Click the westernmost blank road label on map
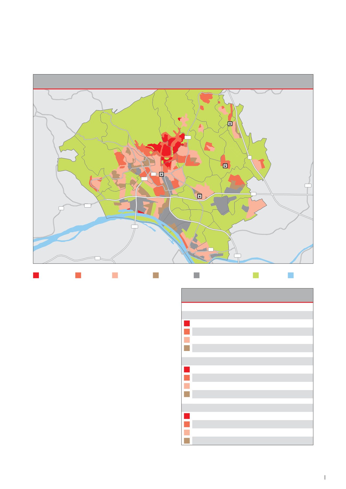 coord(61,208)
